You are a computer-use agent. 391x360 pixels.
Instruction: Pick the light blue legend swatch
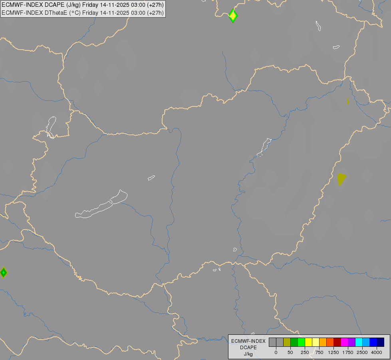coord(366,342)
